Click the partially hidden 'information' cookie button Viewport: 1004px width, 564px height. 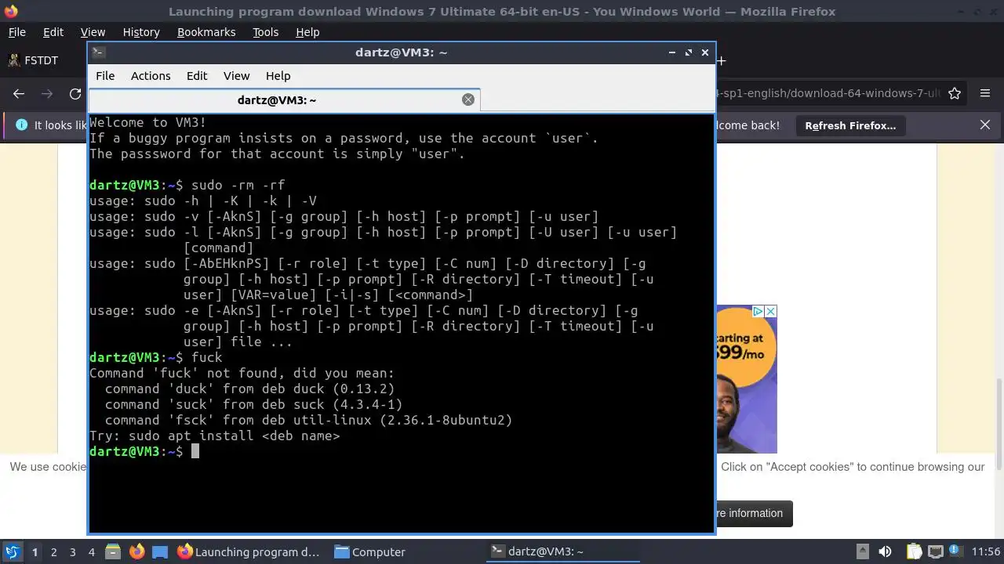tap(754, 513)
